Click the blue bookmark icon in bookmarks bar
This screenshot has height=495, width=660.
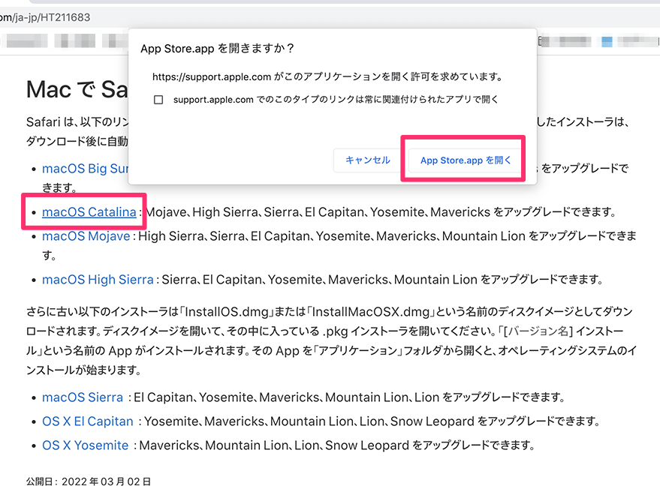pyautogui.click(x=607, y=42)
